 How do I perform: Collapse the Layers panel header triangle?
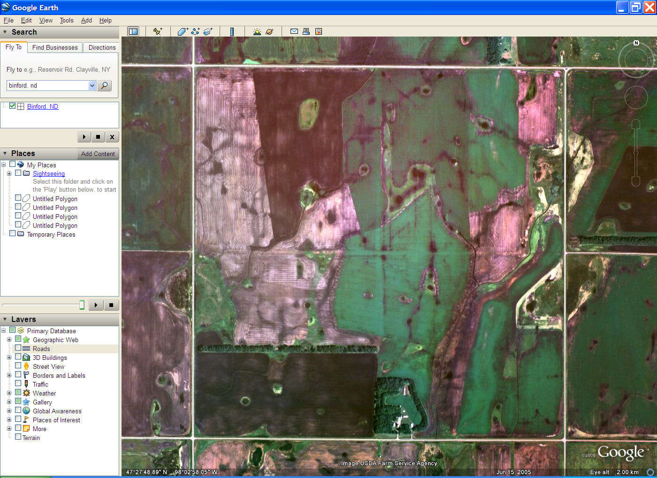click(5, 320)
